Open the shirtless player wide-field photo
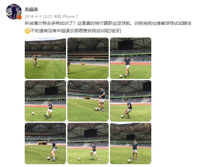Viewport: 197px width, 167px height. (x=45, y=58)
